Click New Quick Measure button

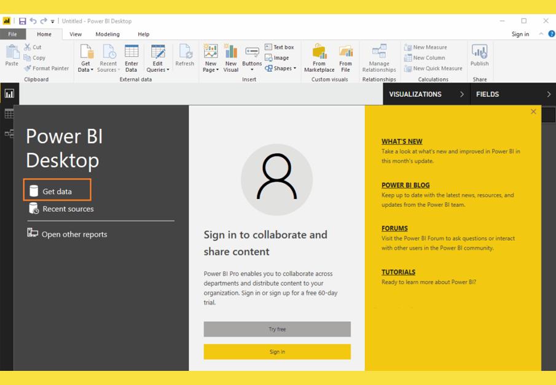point(433,68)
